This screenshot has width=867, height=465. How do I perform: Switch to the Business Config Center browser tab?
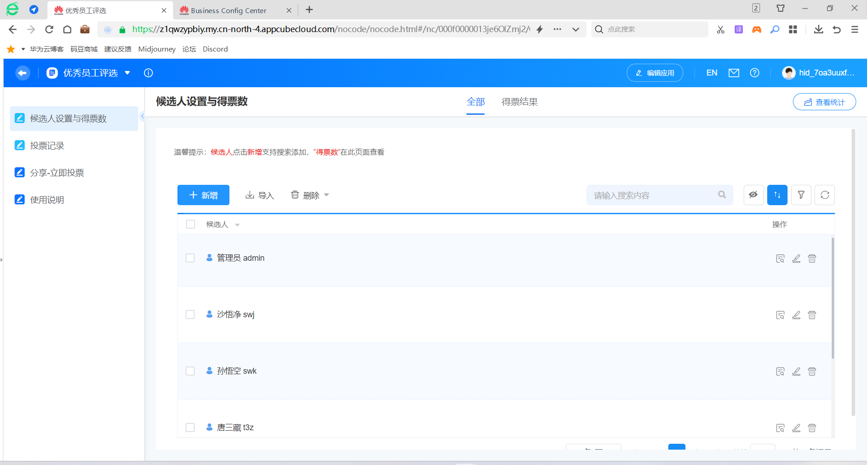tap(235, 10)
